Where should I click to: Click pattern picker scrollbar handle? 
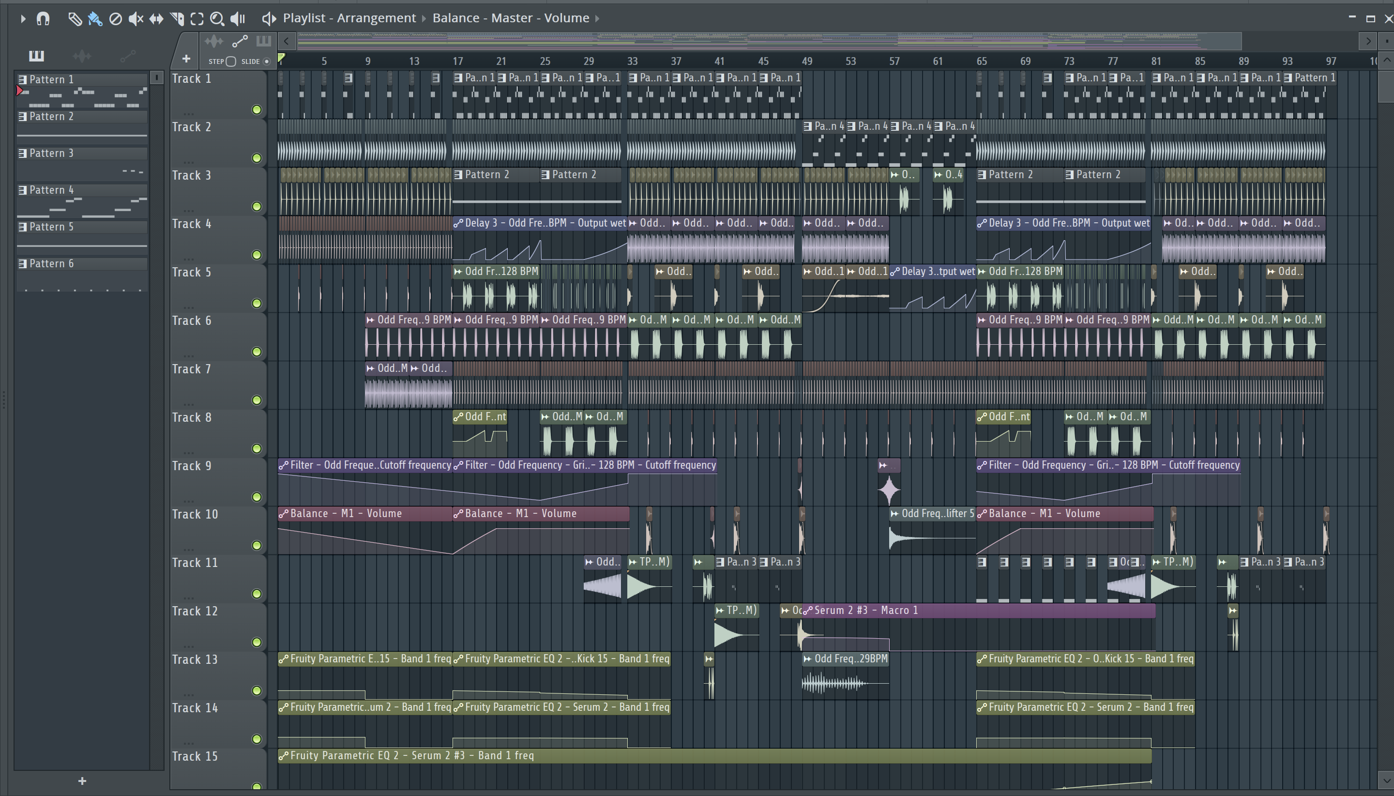coord(157,77)
